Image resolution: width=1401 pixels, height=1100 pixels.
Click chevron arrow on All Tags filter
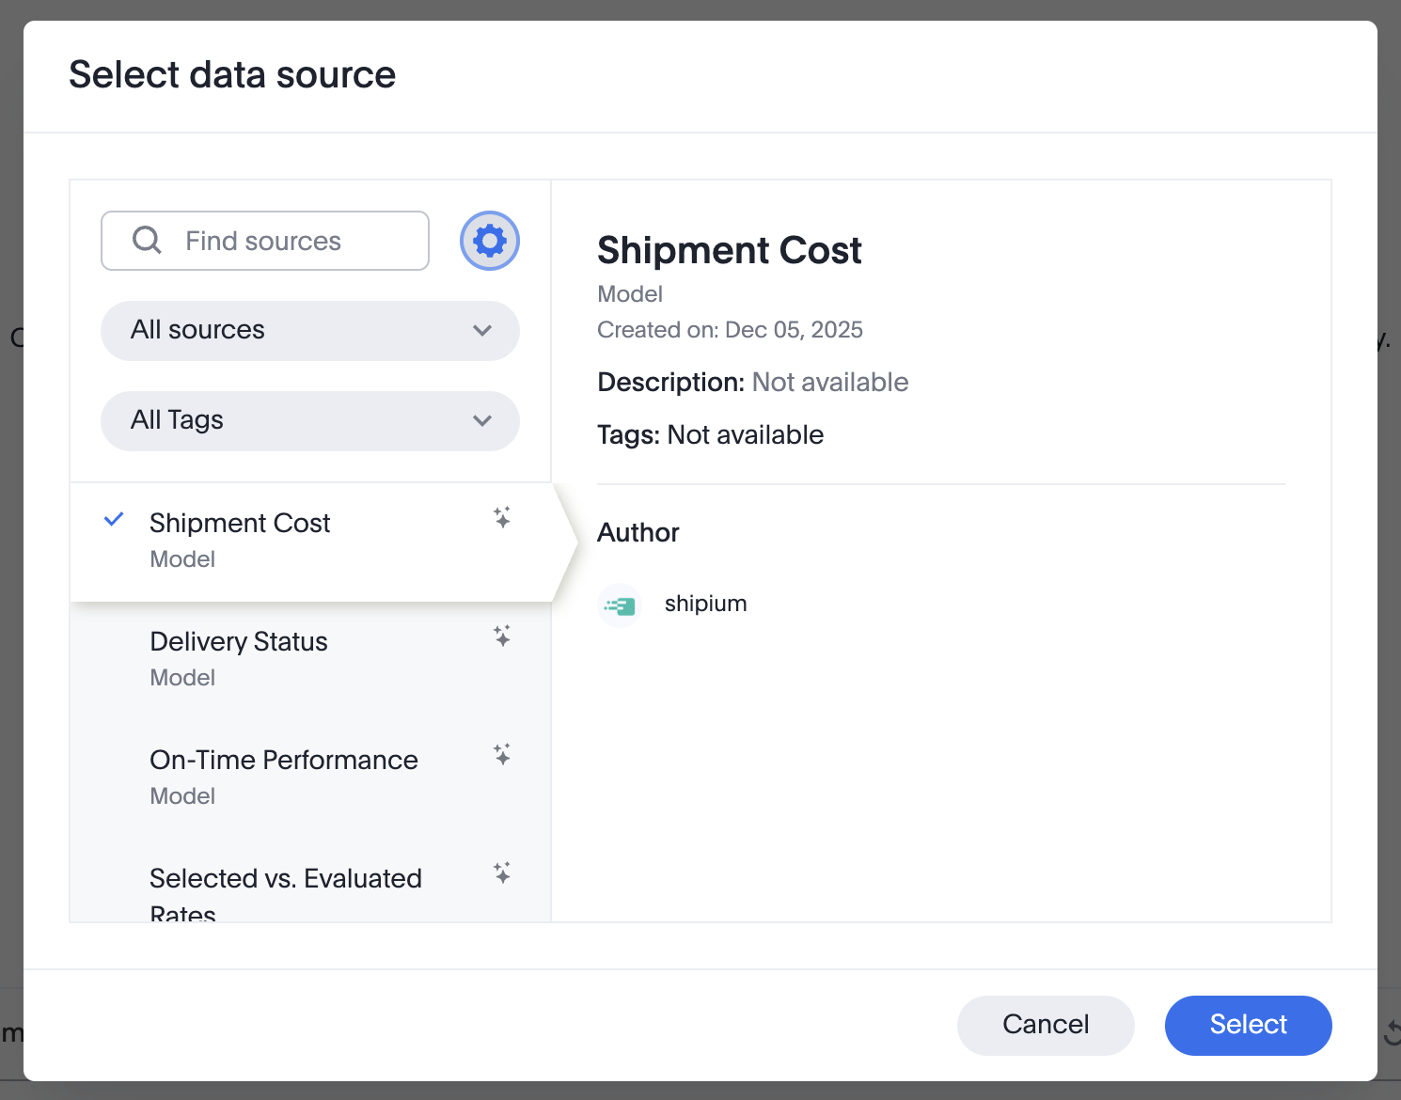coord(482,420)
